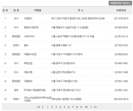Select the store name 대일서점

(28, 72)
